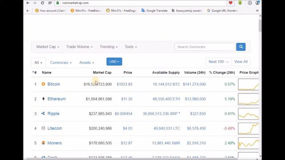Open the Monero currency page
285x160 pixels.
pos(54,143)
